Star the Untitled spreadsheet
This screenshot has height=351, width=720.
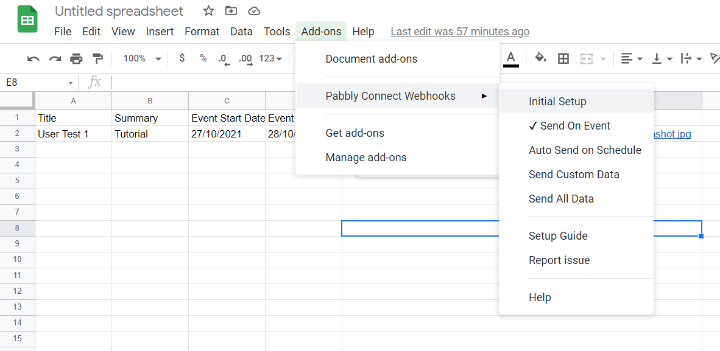(208, 11)
